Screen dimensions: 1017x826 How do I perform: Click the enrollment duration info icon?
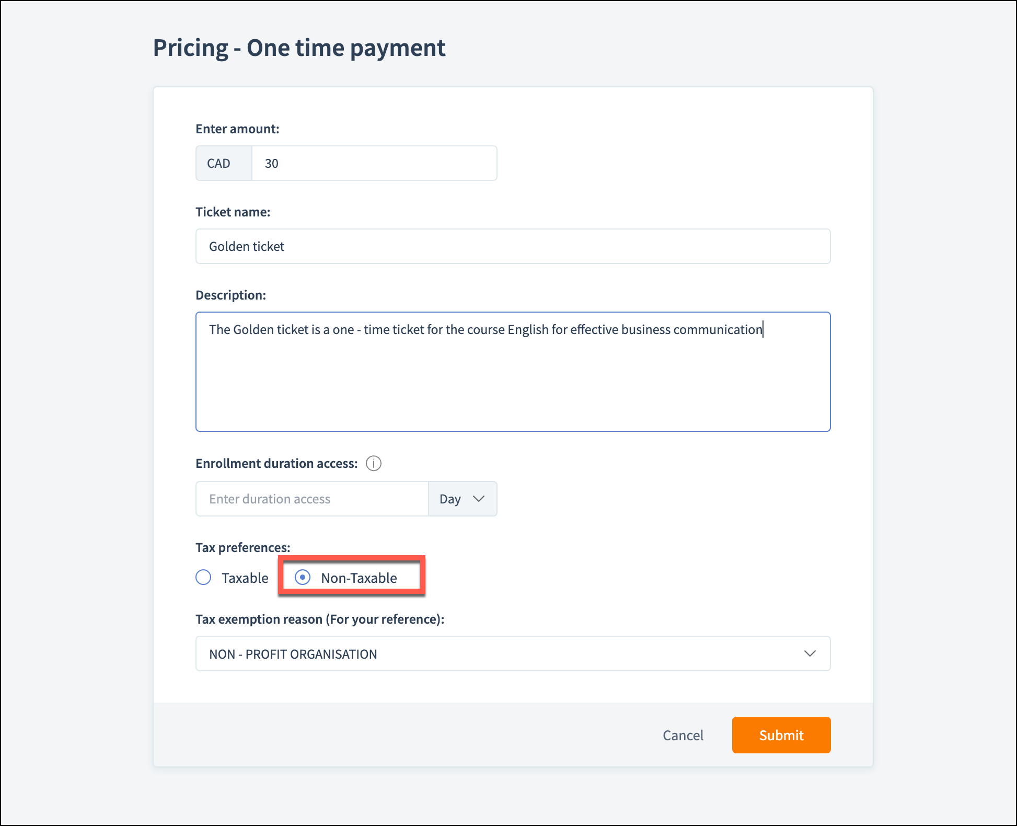373,463
